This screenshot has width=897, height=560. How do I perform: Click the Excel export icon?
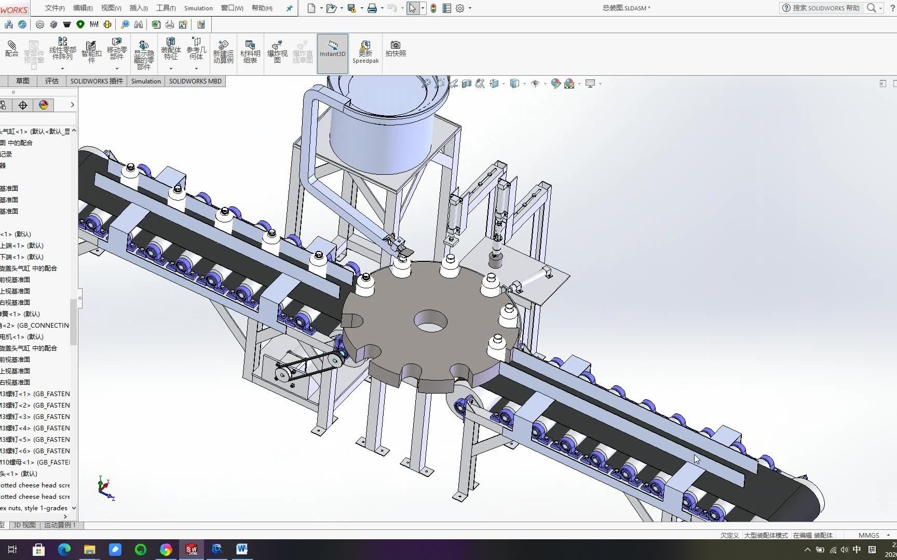(x=156, y=24)
